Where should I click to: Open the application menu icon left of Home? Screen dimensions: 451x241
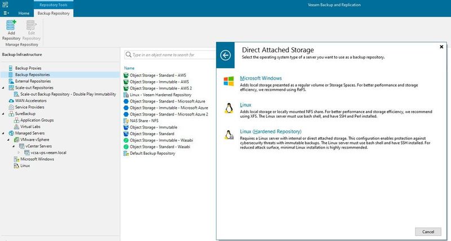point(6,13)
